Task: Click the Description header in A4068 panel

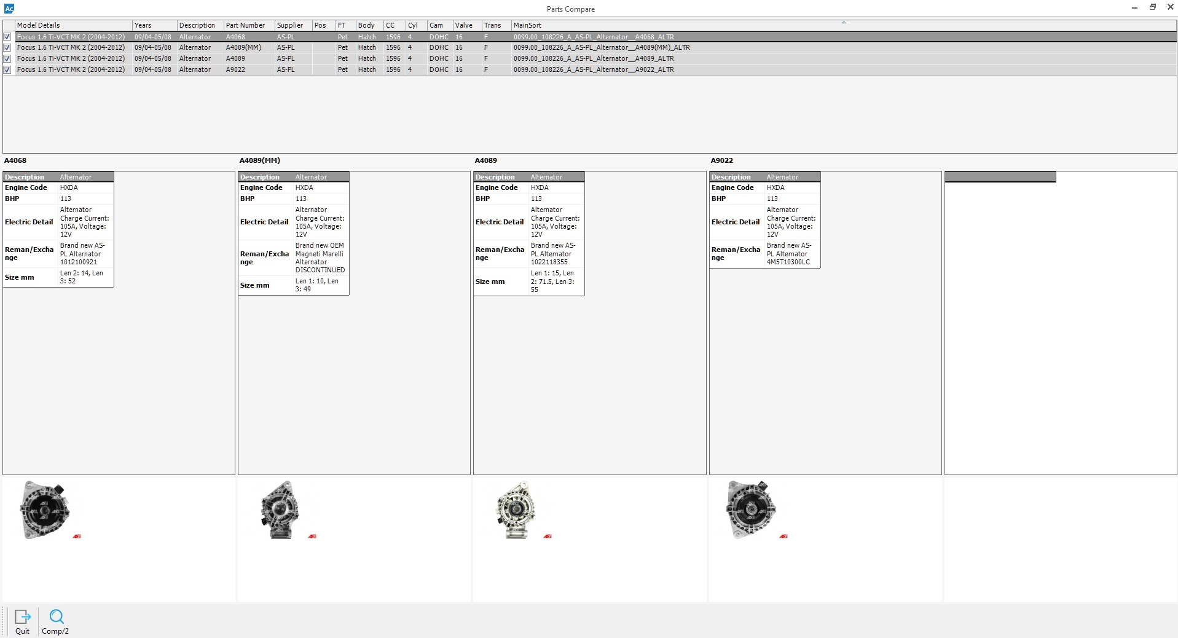Action: (x=25, y=177)
